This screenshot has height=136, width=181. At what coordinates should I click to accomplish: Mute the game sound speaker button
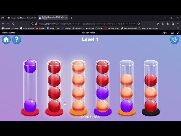point(175,40)
